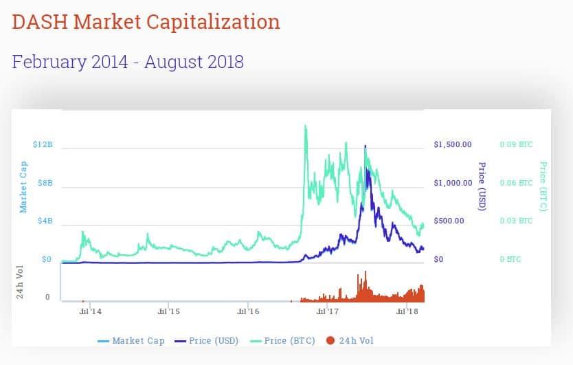Click the vertical Price (BTC) axis title
The height and width of the screenshot is (365, 573).
click(x=543, y=186)
